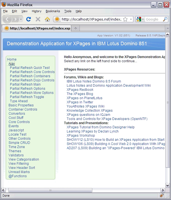Open the Container Controls link
Viewport: 171px width, 200px height.
point(23,109)
